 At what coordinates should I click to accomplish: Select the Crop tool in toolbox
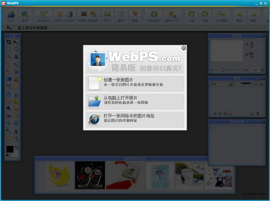pos(9,42)
